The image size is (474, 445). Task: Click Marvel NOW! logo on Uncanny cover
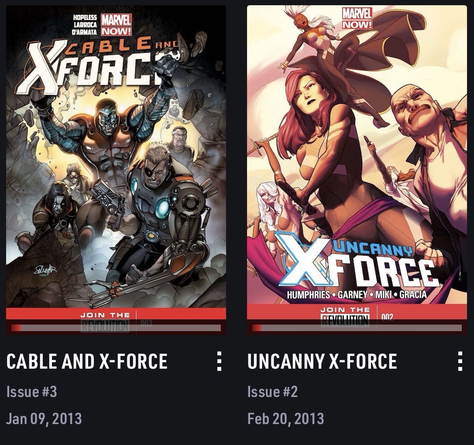pyautogui.click(x=357, y=18)
